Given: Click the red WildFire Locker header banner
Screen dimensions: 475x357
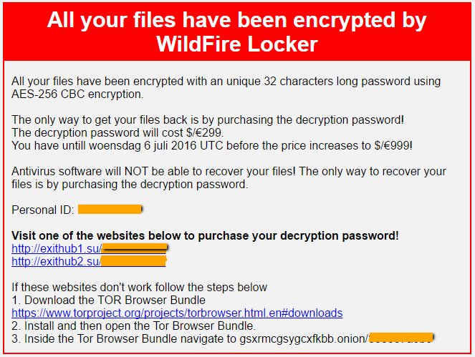Looking at the screenshot, I should coord(237,31).
